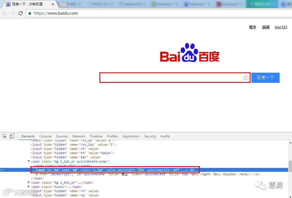Select the hidden input name="ch" row
292x198 pixels.
[x=65, y=149]
